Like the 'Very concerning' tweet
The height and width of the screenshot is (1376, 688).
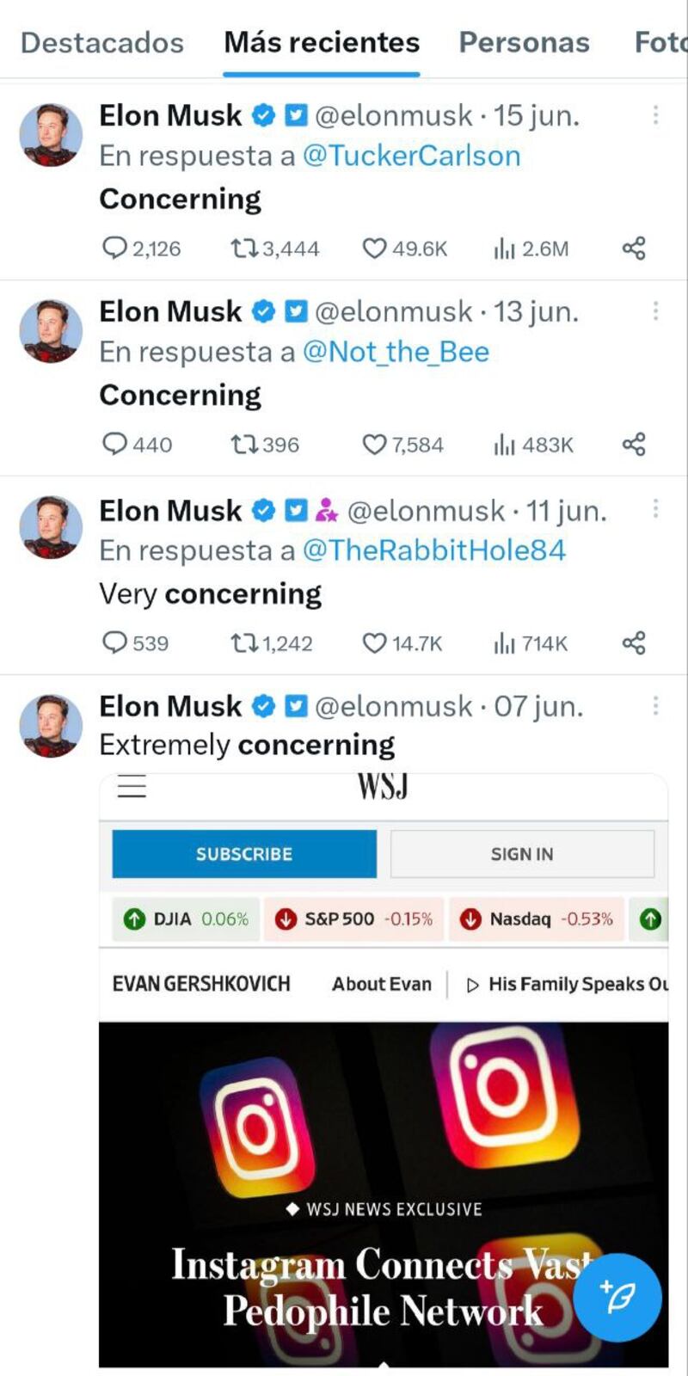tap(374, 642)
